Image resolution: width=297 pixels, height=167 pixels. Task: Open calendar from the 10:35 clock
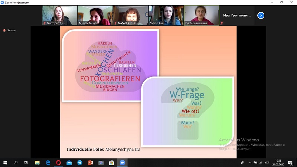[x=278, y=163]
